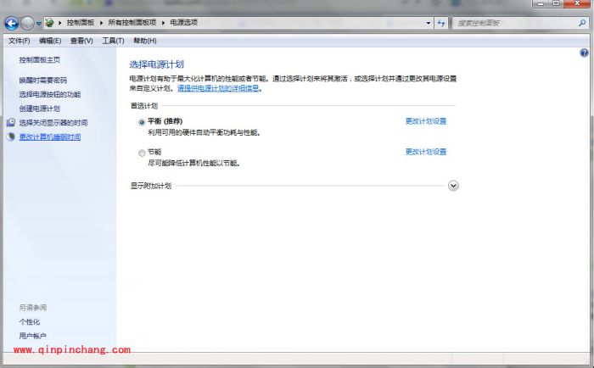Click the grey forward navigation arrow
Screen dimensions: 594x368
point(27,24)
